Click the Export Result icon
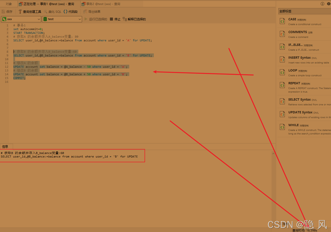The image size is (331, 232). click(x=85, y=12)
